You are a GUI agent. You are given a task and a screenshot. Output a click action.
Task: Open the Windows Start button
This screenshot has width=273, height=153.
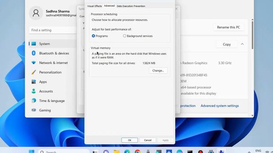[32, 151]
